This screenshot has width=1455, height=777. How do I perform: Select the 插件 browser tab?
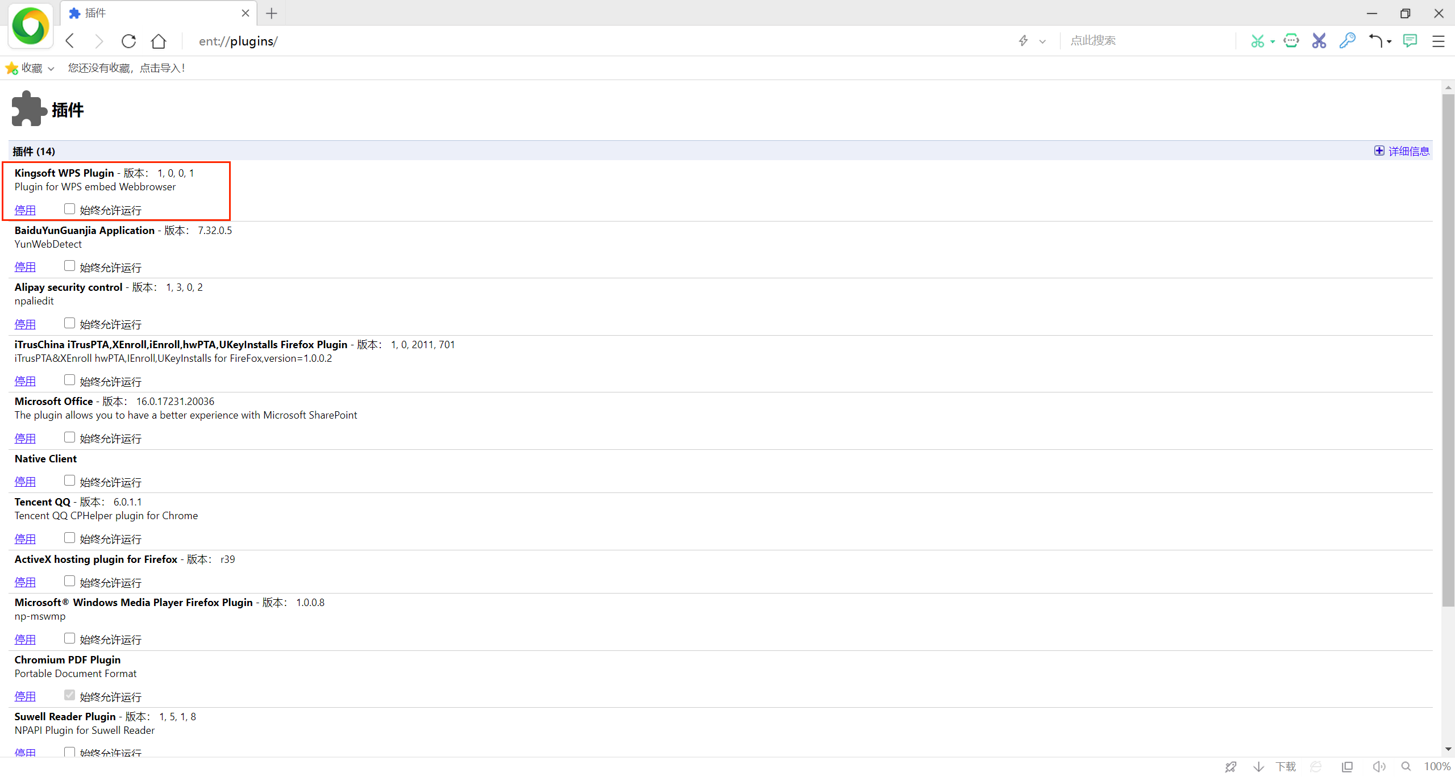point(158,13)
